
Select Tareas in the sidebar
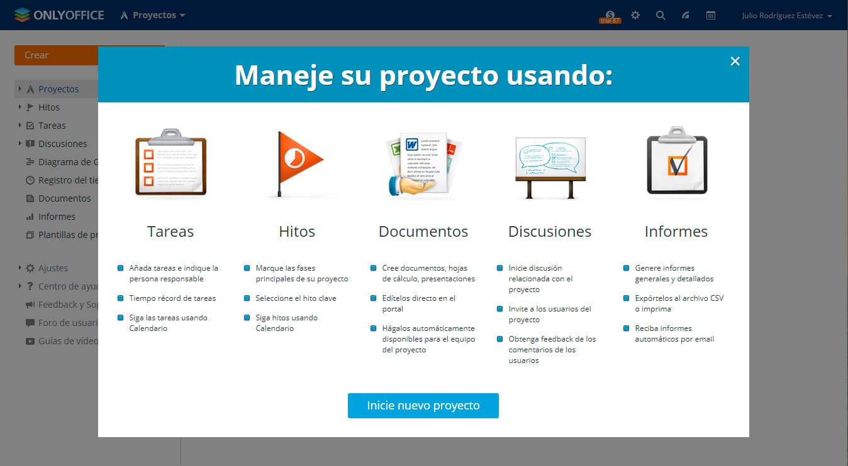click(x=52, y=126)
